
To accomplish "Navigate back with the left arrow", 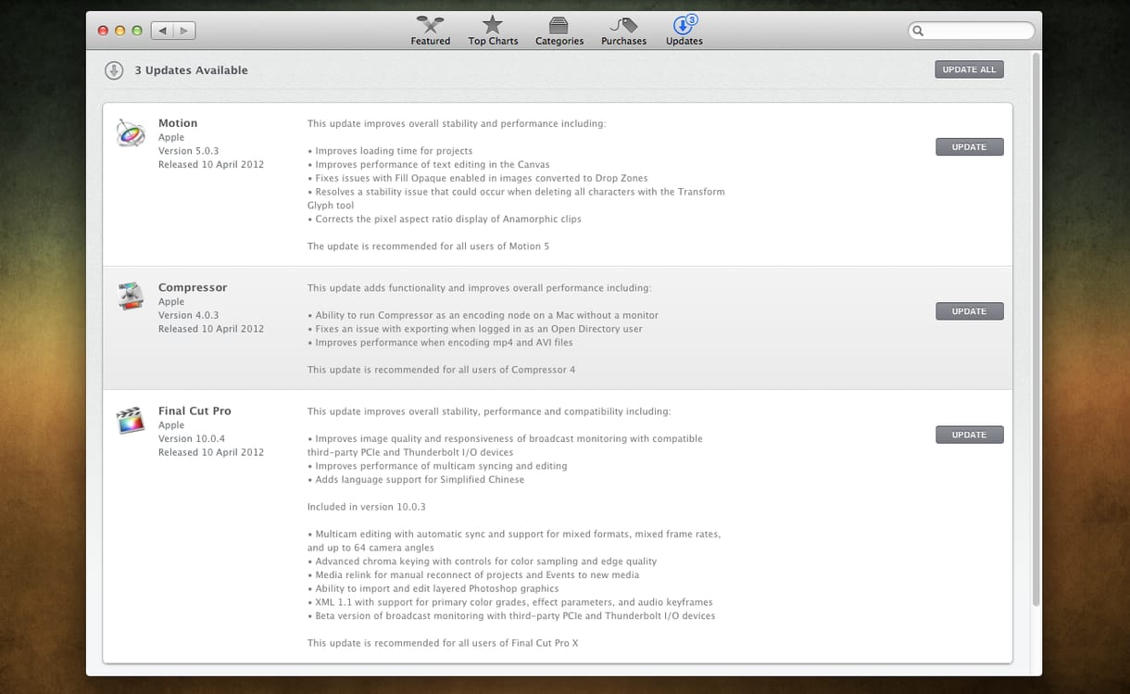I will (162, 31).
